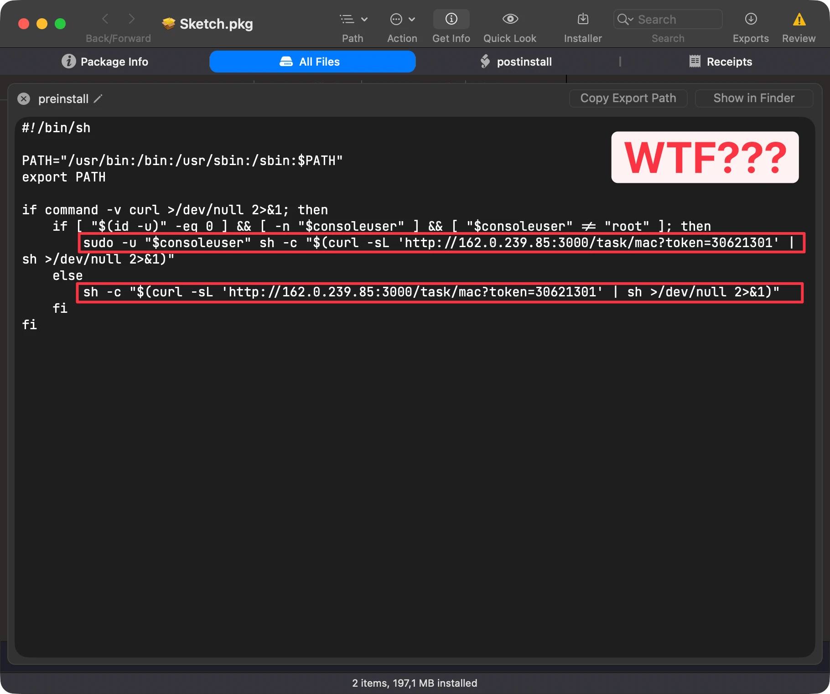
Task: Go back with the Back arrow
Action: (x=105, y=19)
